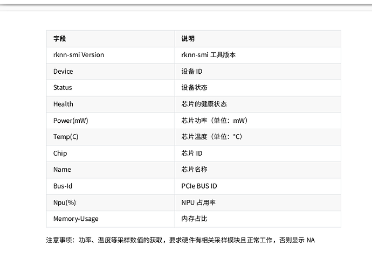The image size is (372, 259).
Task: Select the rknn-smi Version field cell
Action: click(x=111, y=55)
